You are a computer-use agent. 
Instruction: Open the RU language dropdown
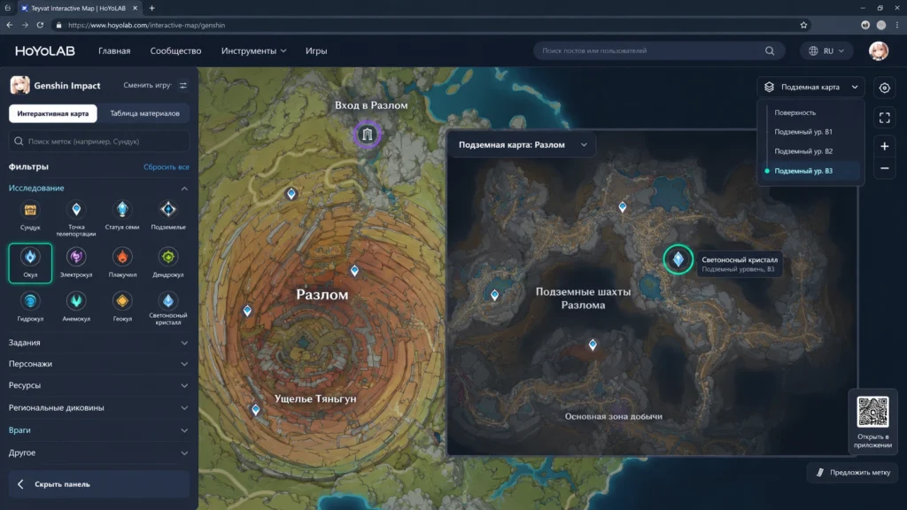[826, 50]
